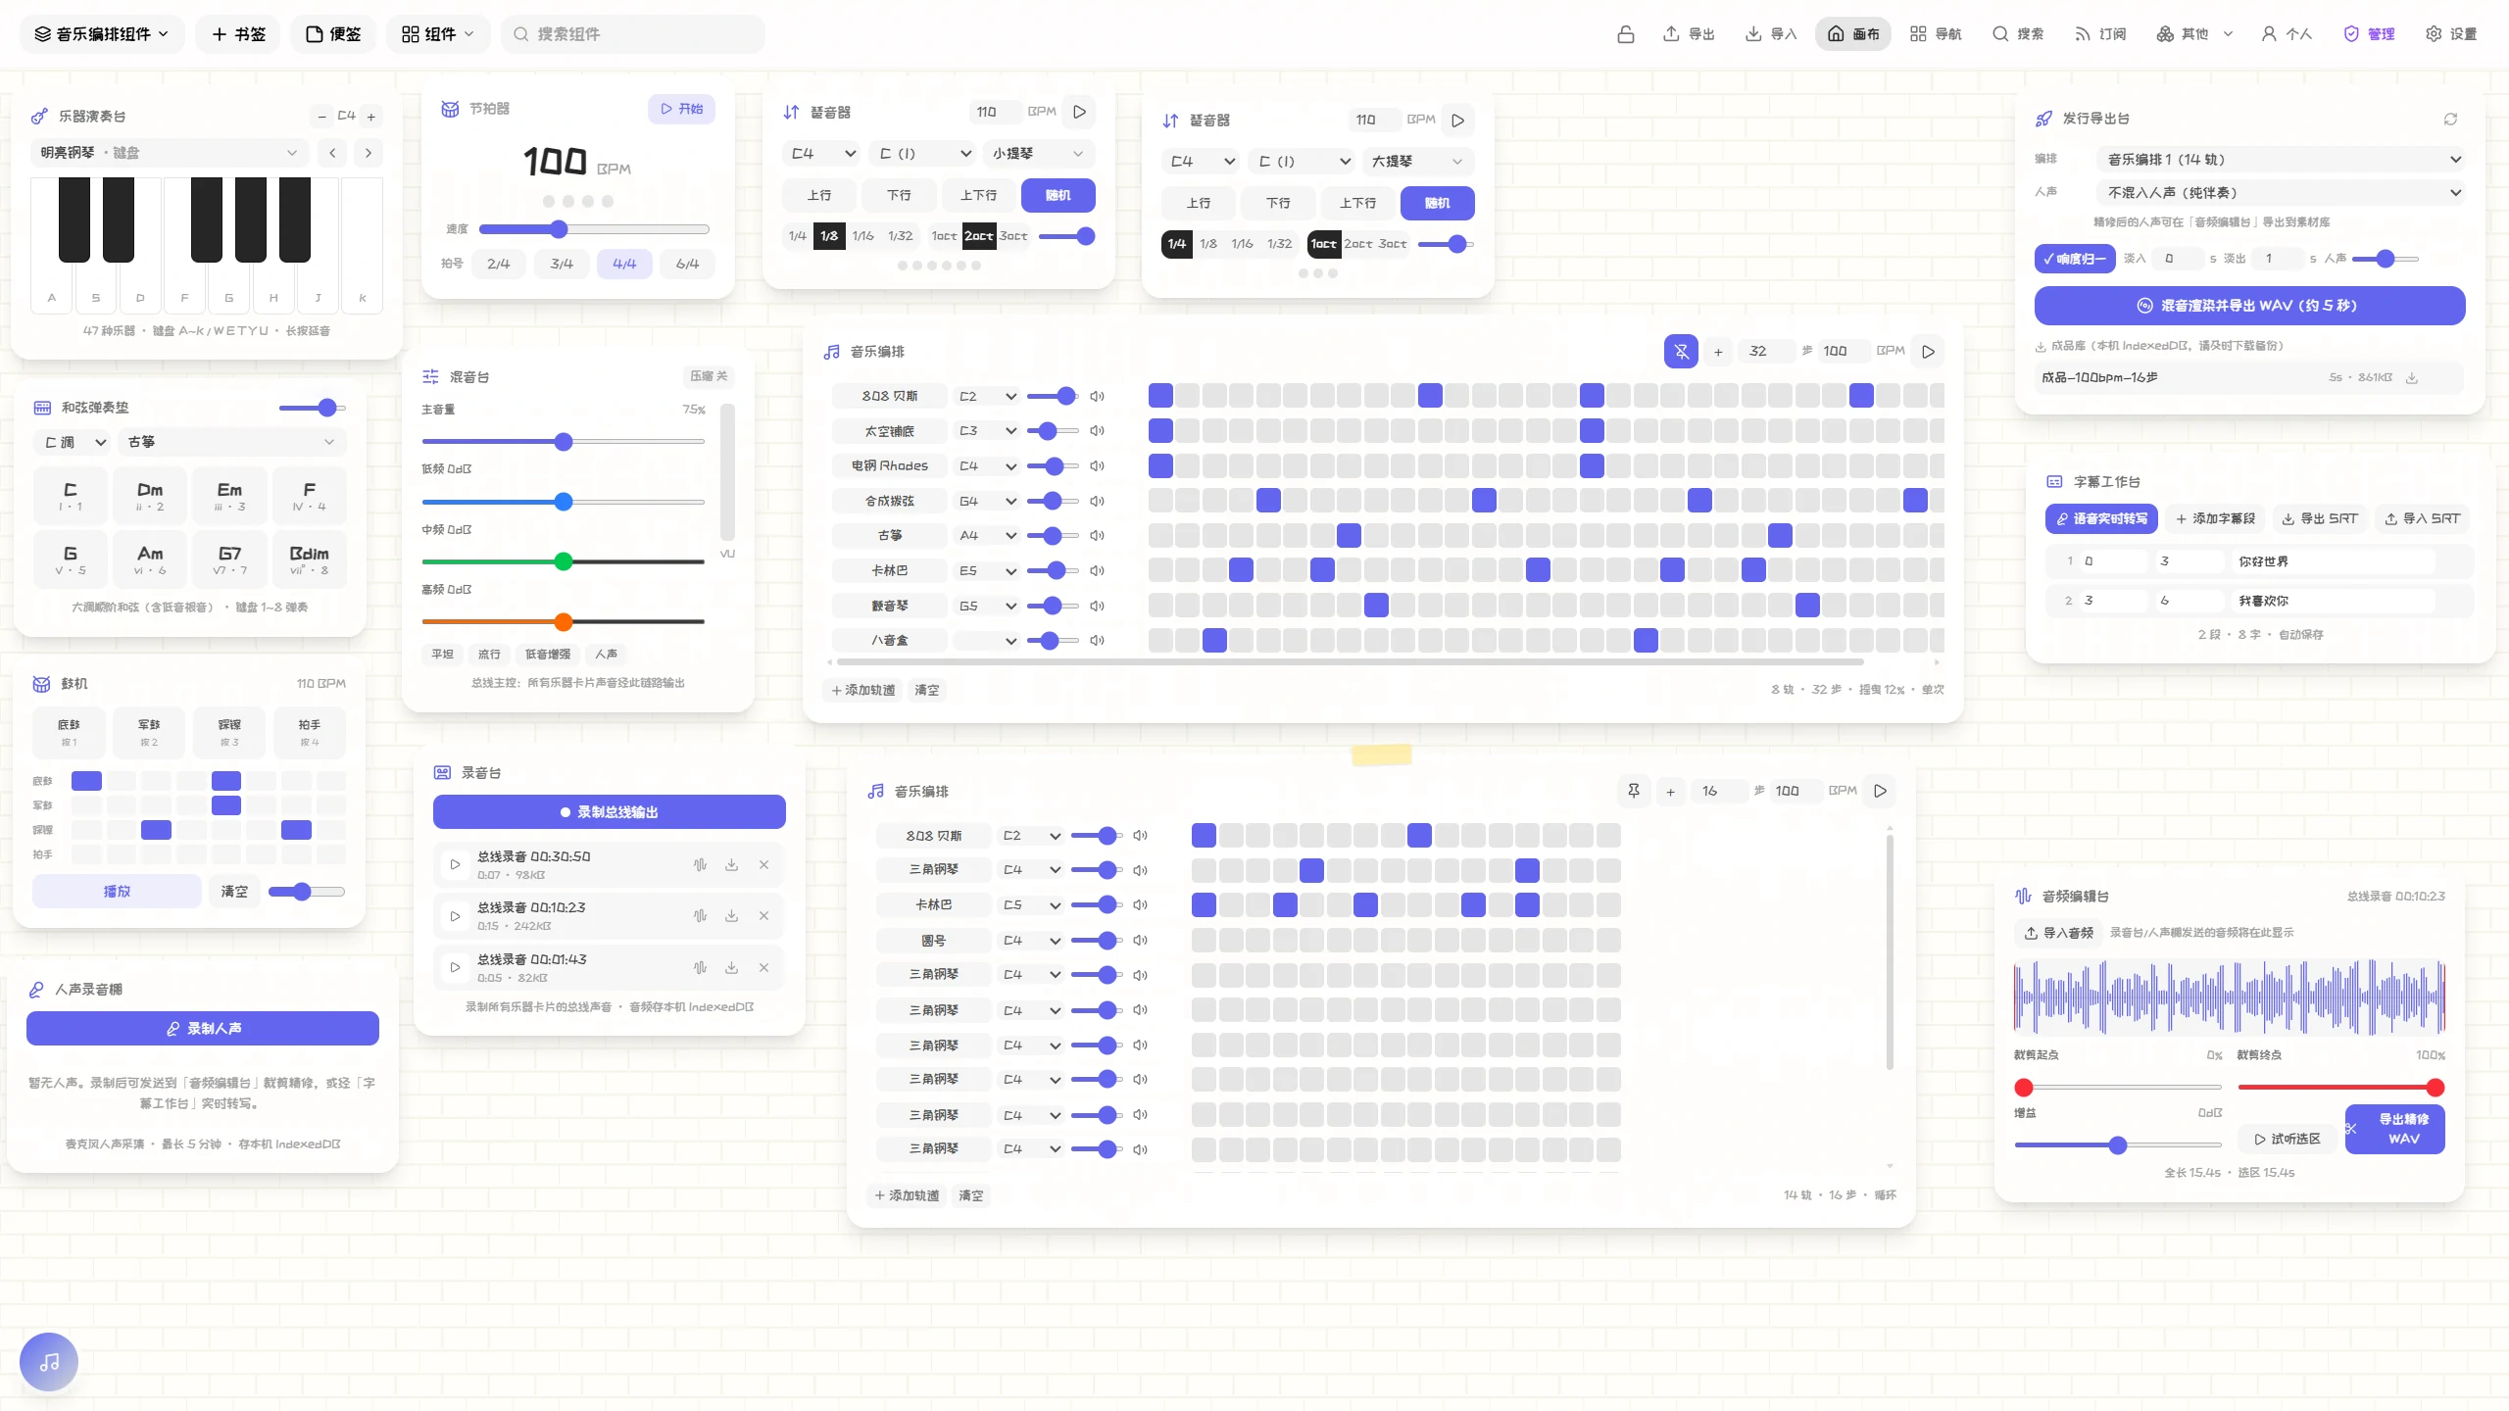Click 混音渲染并导出 WAV button
Image resolution: width=2509 pixels, height=1411 pixels.
coord(2249,306)
